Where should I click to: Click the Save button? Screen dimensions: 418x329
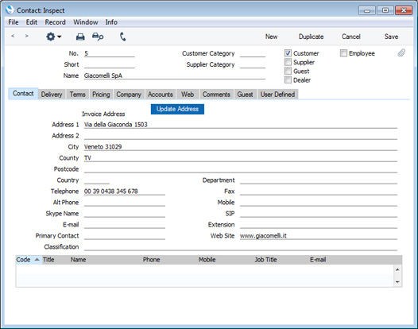point(391,37)
